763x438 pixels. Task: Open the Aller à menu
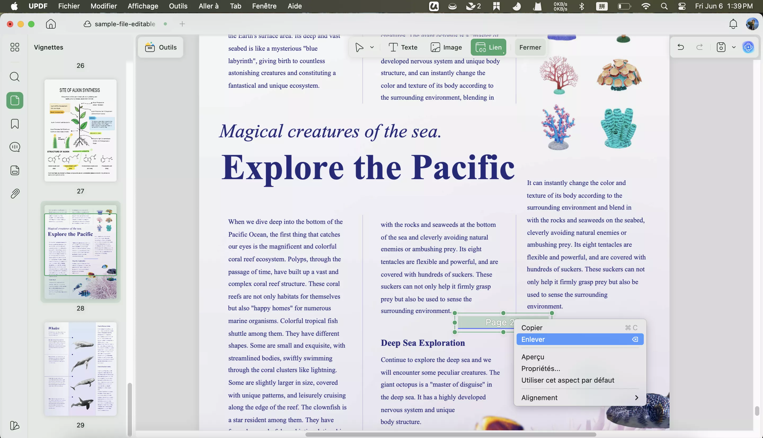click(209, 6)
